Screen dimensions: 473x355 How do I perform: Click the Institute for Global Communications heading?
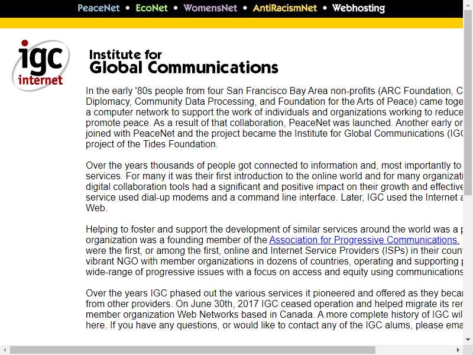(184, 62)
